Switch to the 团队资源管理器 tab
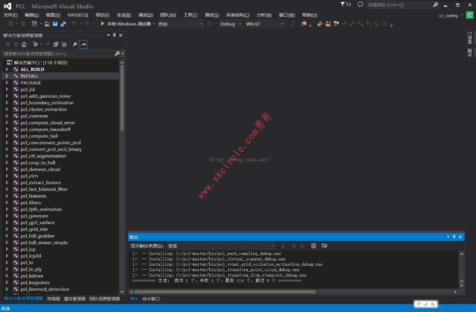This screenshot has height=312, width=476. coord(105,299)
